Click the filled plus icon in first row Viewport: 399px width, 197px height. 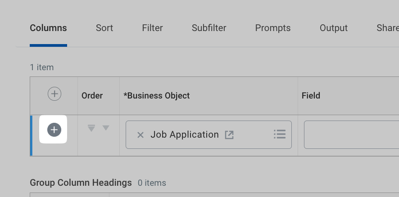[x=54, y=130]
